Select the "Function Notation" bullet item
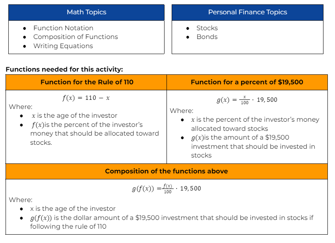 tap(63, 28)
